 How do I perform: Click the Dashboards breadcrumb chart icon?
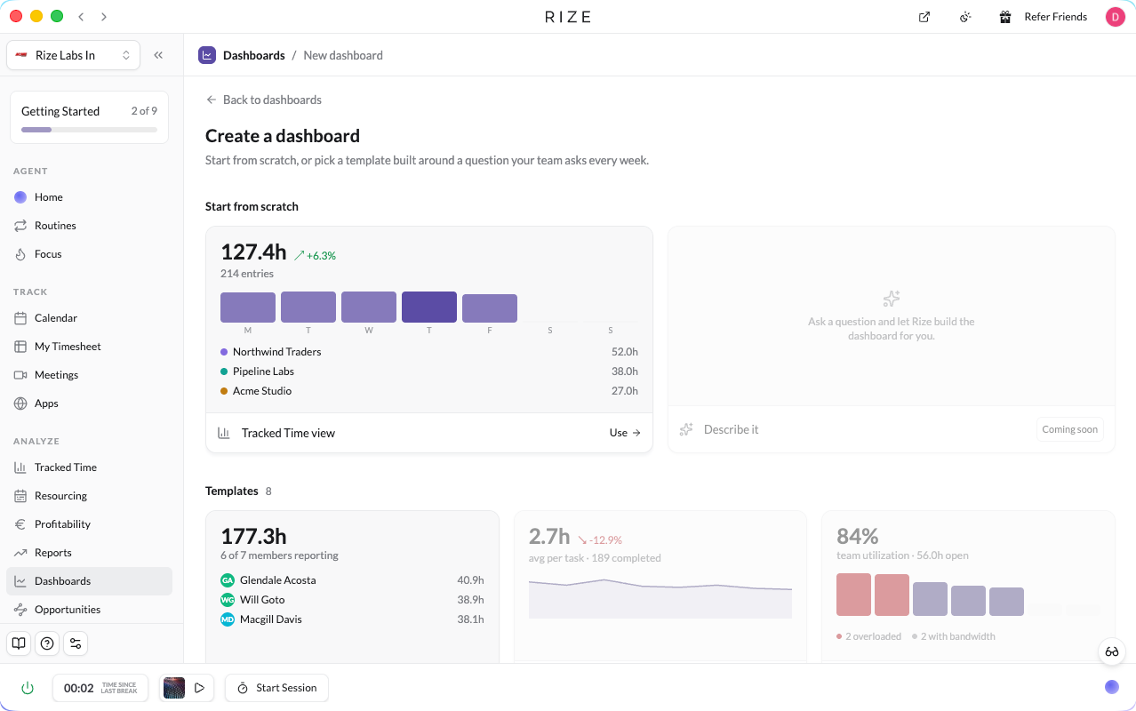tap(207, 55)
